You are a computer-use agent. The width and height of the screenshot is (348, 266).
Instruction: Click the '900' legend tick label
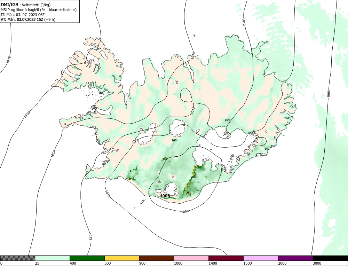coord(142,263)
